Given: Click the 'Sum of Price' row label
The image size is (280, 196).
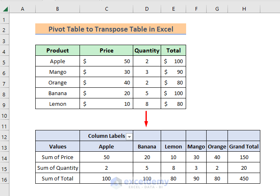Looking at the screenshot, I should click(x=57, y=157).
